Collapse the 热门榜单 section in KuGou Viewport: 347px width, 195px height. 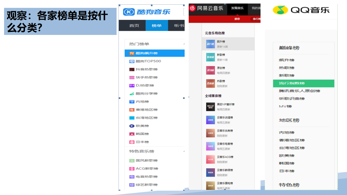coord(184,44)
